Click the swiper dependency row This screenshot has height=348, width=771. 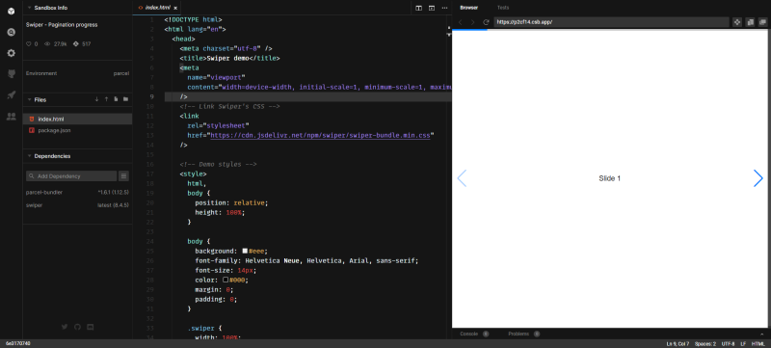pyautogui.click(x=77, y=205)
